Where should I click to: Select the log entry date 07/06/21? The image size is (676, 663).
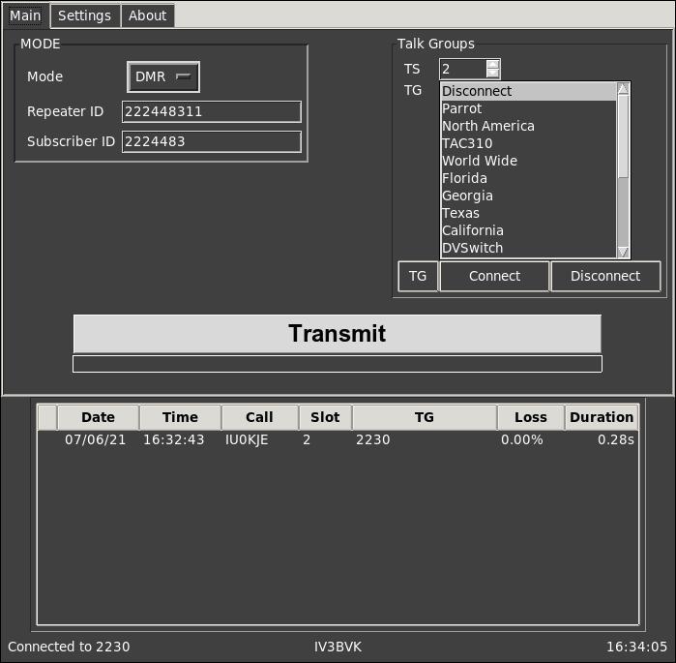pos(96,440)
